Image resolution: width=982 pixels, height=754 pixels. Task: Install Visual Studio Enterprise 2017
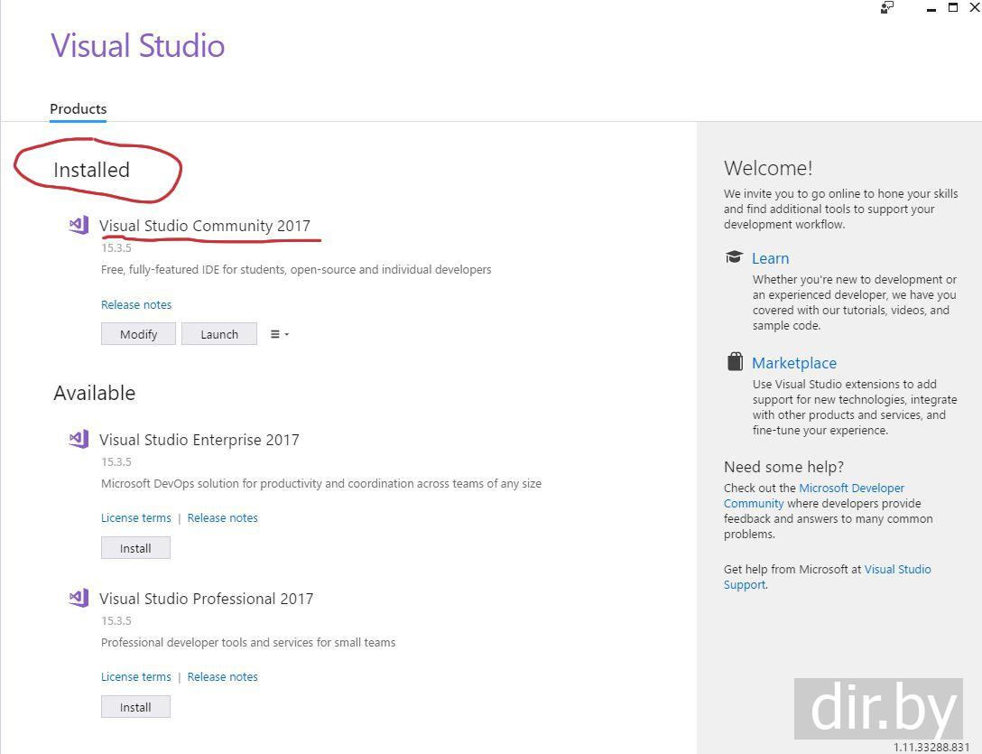coord(135,548)
